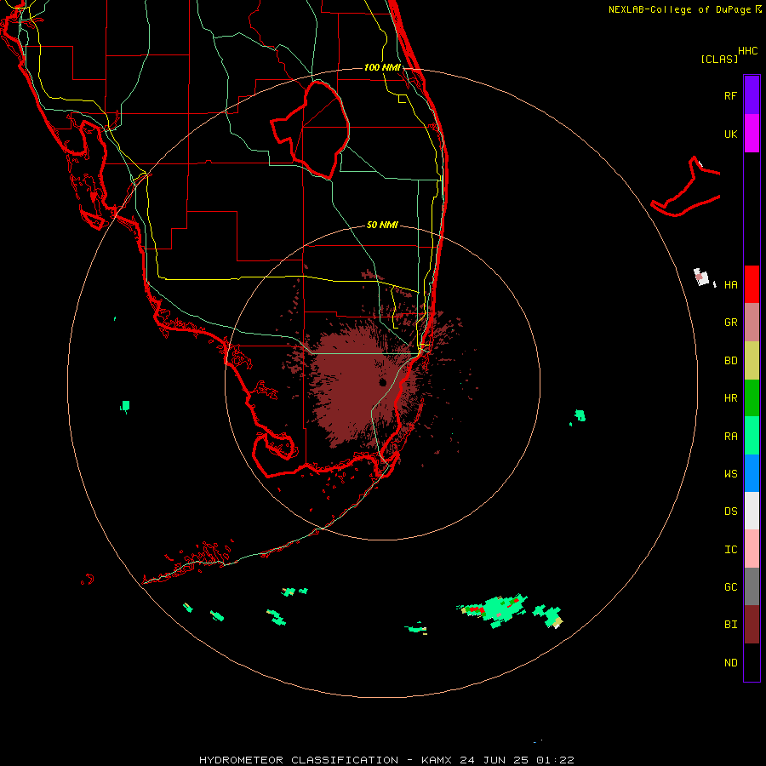Click the HR legend label

730,398
